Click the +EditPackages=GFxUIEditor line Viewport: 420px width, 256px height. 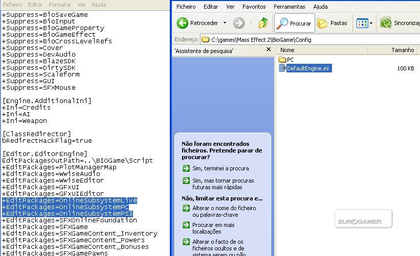[x=53, y=194]
